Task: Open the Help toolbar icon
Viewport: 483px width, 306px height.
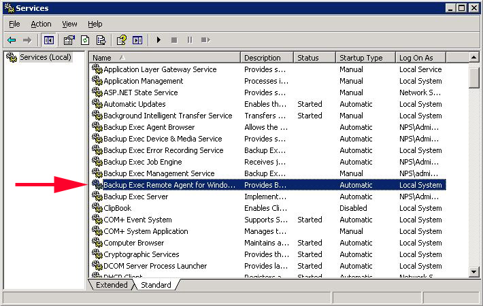Action: pos(122,40)
